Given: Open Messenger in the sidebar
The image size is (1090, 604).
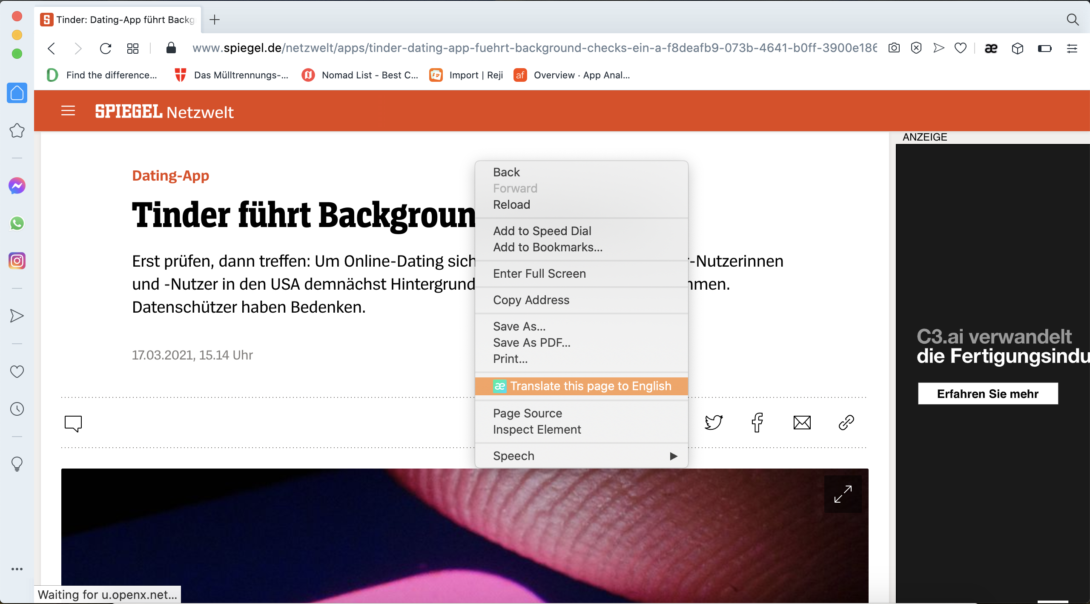Looking at the screenshot, I should pos(17,186).
